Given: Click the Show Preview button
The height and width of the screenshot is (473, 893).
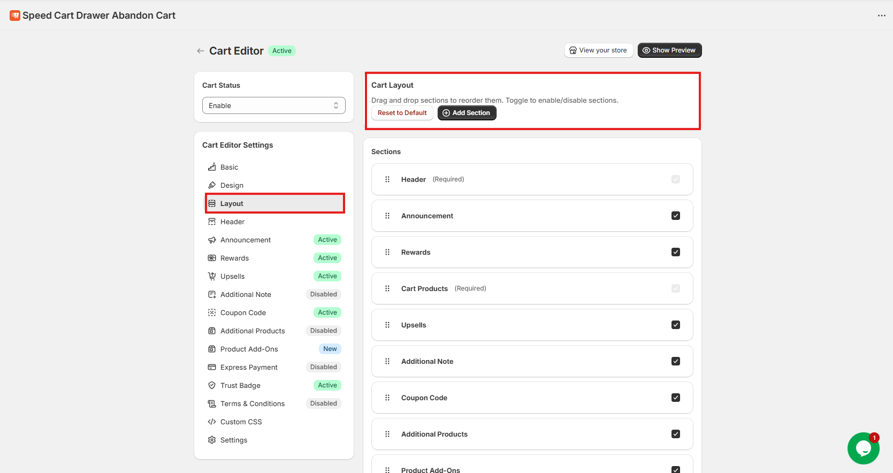Looking at the screenshot, I should 669,50.
